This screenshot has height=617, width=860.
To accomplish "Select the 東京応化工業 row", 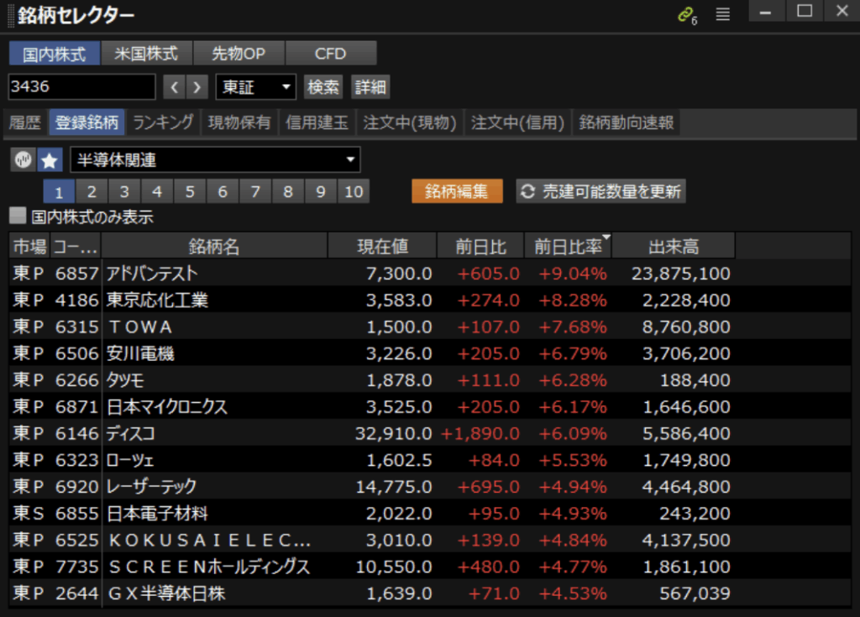I will pyautogui.click(x=430, y=300).
